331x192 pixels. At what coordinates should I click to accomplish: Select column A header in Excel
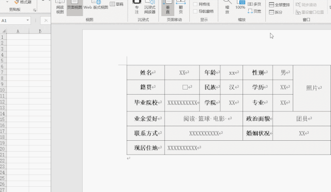point(18,31)
